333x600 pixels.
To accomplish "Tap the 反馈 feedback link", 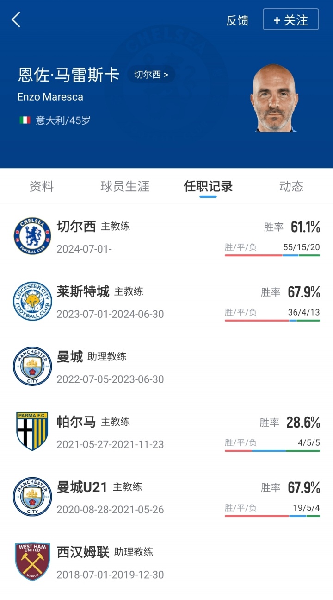I will [237, 20].
